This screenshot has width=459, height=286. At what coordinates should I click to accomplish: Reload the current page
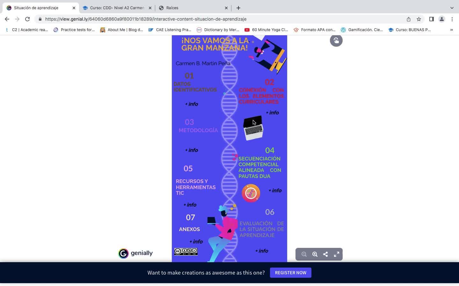click(27, 19)
